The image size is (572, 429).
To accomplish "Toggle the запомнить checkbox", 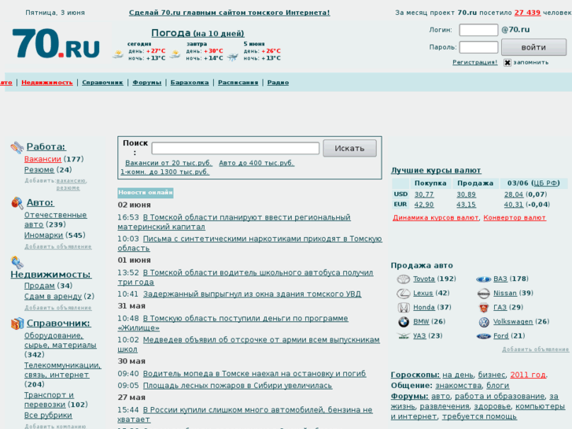I will pos(507,63).
